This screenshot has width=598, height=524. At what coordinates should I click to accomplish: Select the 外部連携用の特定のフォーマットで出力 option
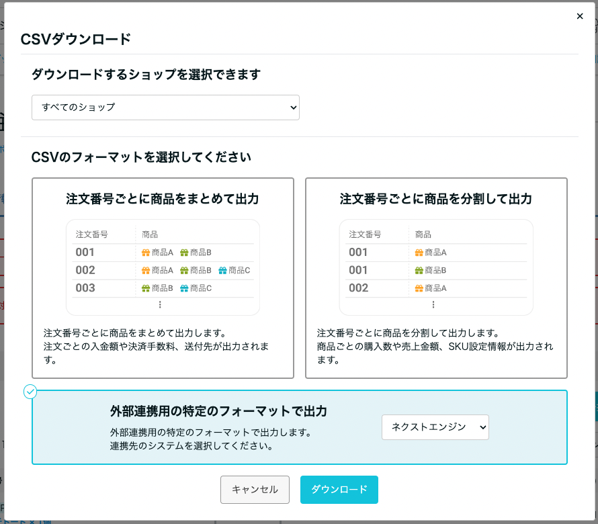pyautogui.click(x=300, y=427)
